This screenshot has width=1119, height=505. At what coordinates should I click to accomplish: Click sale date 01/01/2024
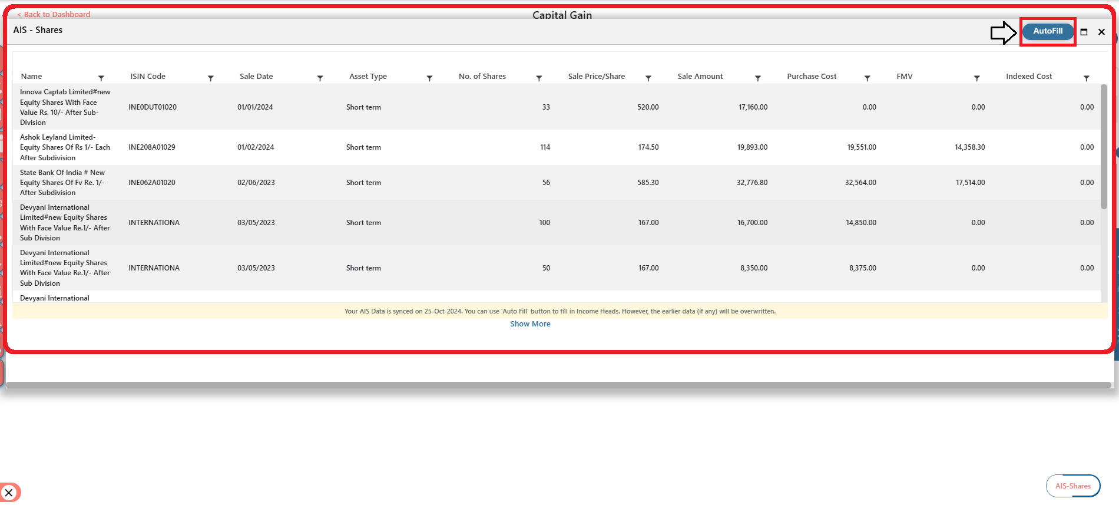(x=255, y=107)
